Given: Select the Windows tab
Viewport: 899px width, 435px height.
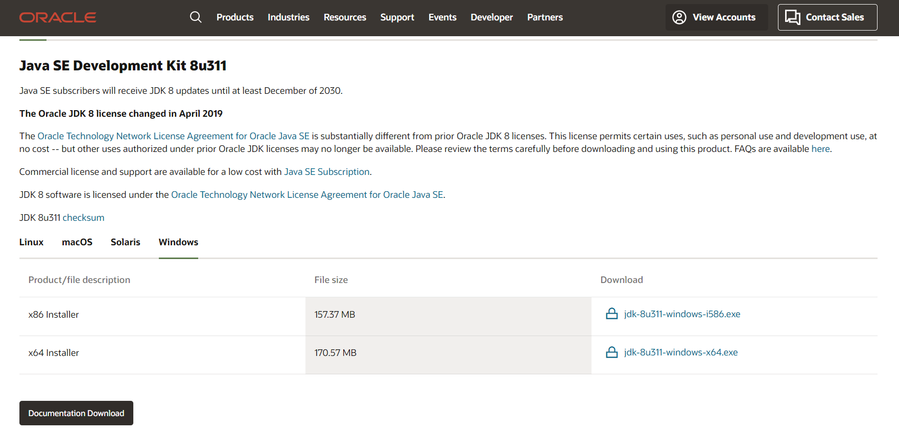Looking at the screenshot, I should [x=178, y=242].
